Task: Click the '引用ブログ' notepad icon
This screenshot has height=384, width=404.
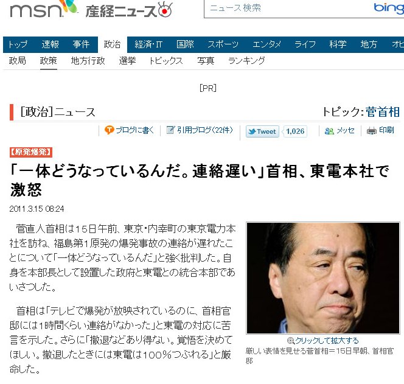Action: point(170,130)
